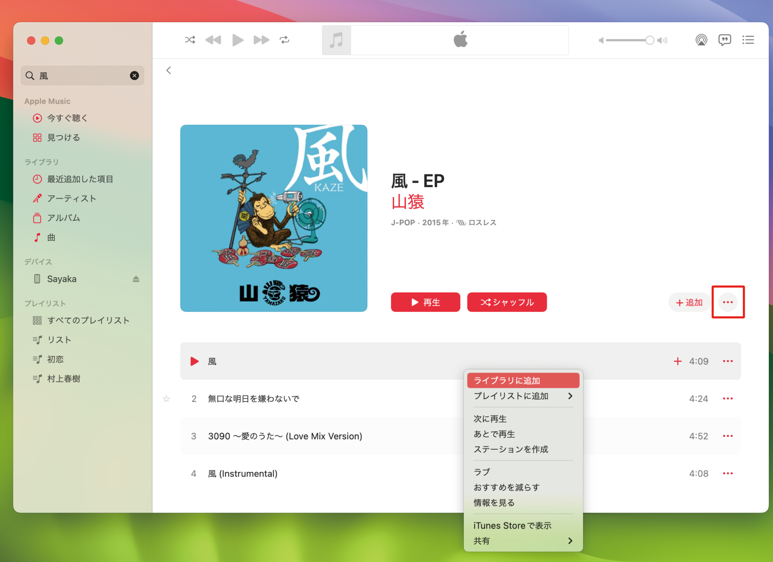The height and width of the screenshot is (562, 773).
Task: Open more options for 3090 ～愛のうた～
Action: coord(728,436)
